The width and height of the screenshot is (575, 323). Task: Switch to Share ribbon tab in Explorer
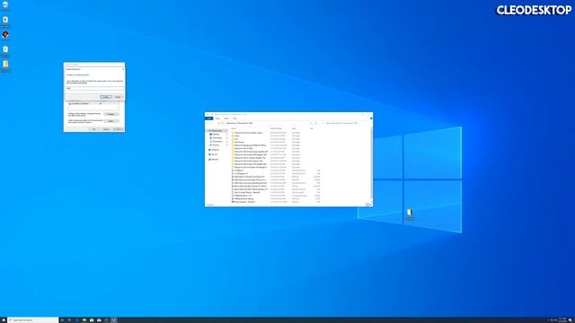226,118
